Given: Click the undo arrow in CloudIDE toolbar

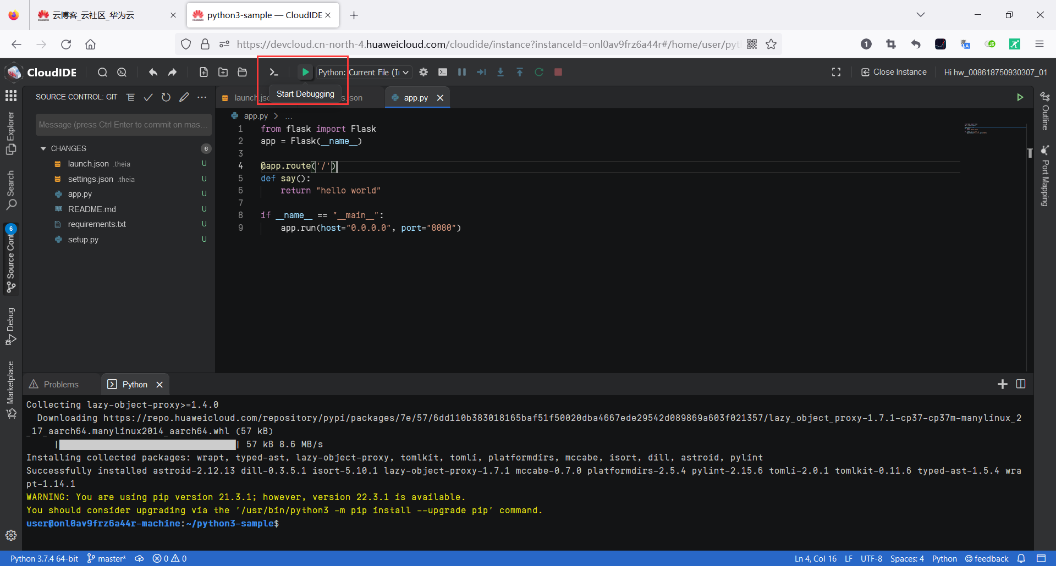Looking at the screenshot, I should click(153, 72).
